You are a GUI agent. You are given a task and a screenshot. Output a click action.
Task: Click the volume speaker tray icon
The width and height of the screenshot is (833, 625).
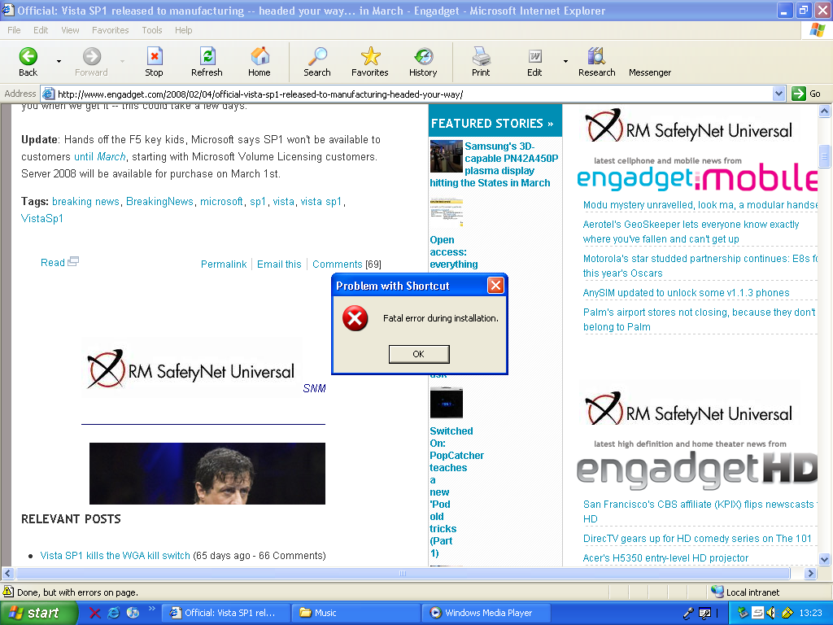(x=771, y=613)
